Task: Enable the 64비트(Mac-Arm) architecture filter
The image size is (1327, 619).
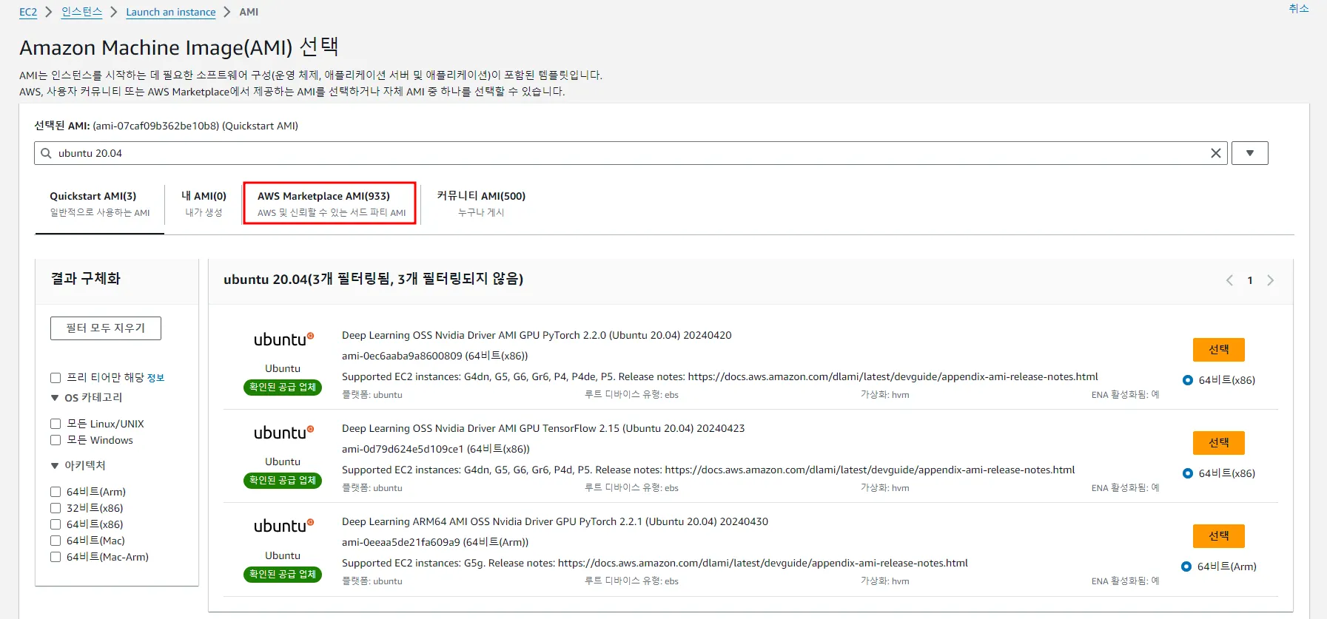Action: (56, 557)
